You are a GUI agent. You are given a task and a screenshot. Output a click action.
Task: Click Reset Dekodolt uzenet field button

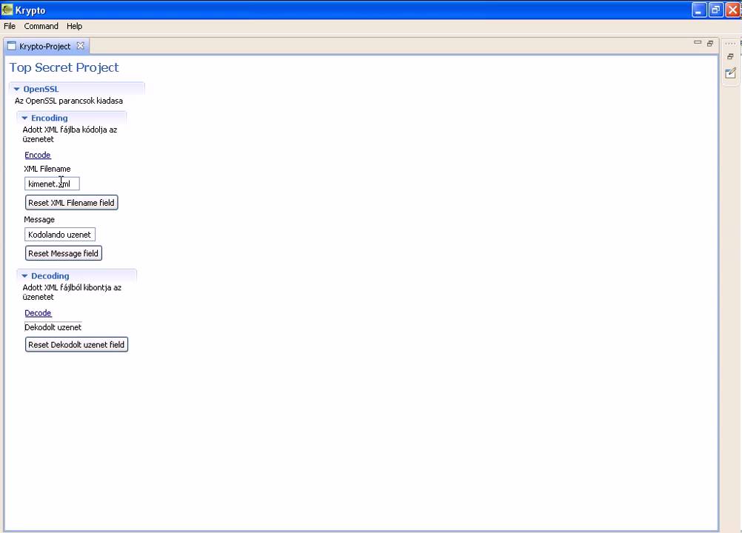click(x=77, y=344)
